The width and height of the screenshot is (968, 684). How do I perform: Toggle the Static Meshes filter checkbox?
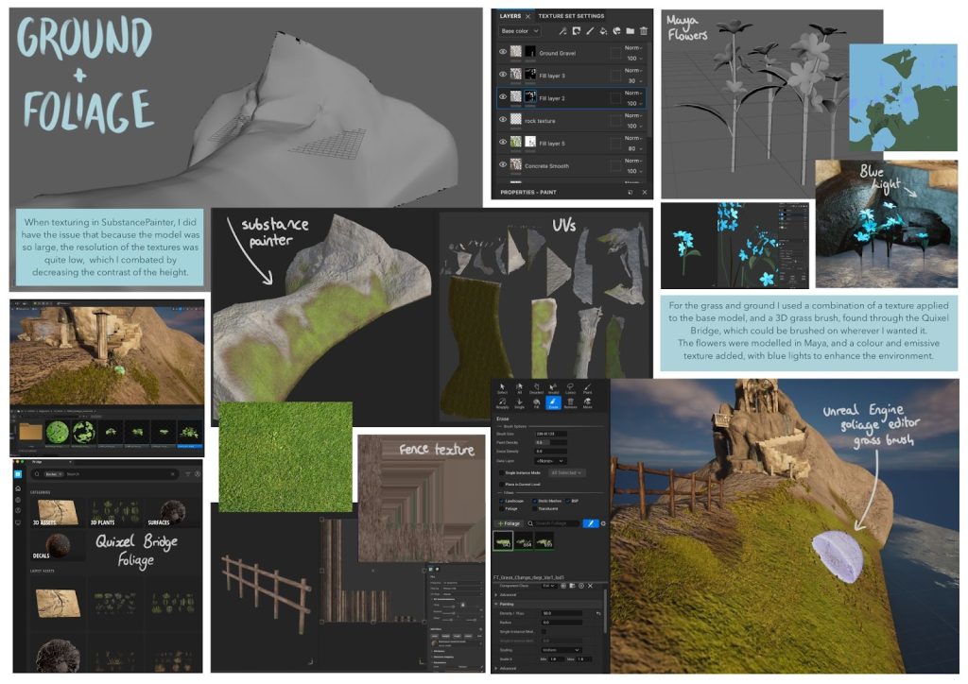coord(534,501)
